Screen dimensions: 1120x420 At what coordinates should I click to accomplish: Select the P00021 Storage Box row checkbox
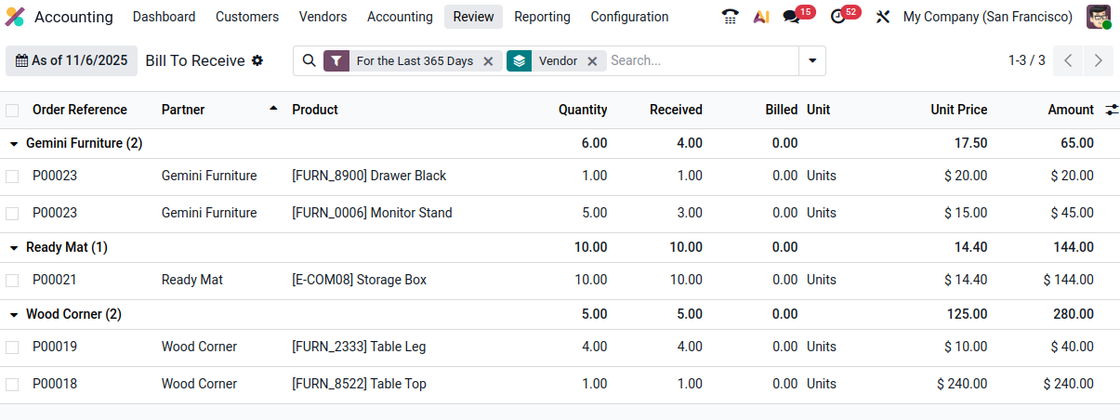coord(12,280)
